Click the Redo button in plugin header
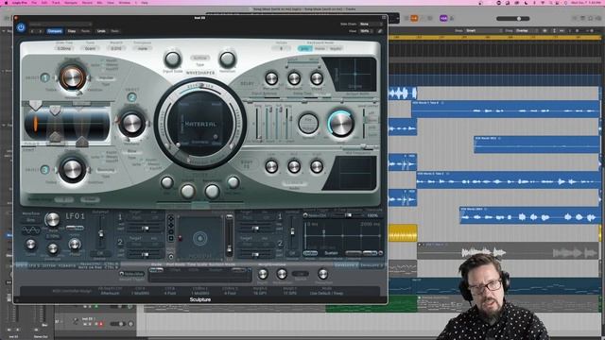The image size is (605, 340). [x=115, y=31]
